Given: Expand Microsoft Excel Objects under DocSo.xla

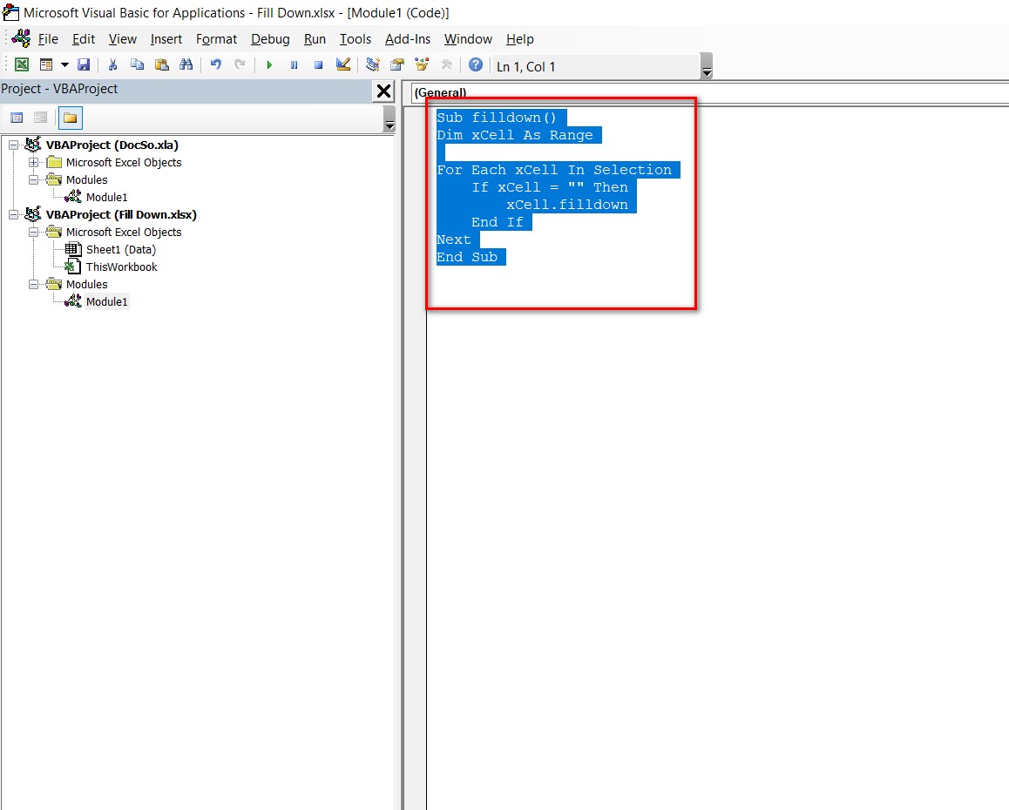Looking at the screenshot, I should tap(32, 162).
